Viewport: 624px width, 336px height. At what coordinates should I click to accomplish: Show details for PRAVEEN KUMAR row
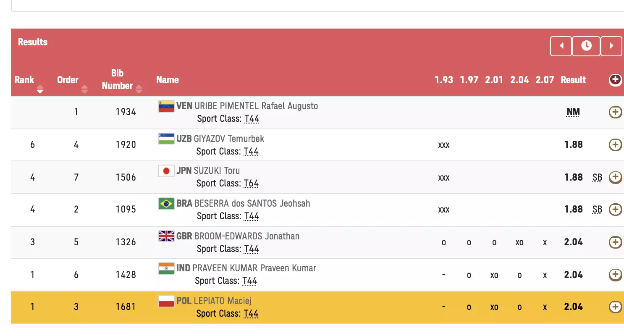coord(615,275)
